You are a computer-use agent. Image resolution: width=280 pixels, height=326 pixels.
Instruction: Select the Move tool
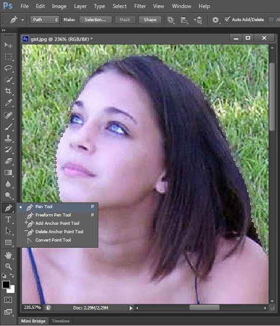tap(8, 45)
